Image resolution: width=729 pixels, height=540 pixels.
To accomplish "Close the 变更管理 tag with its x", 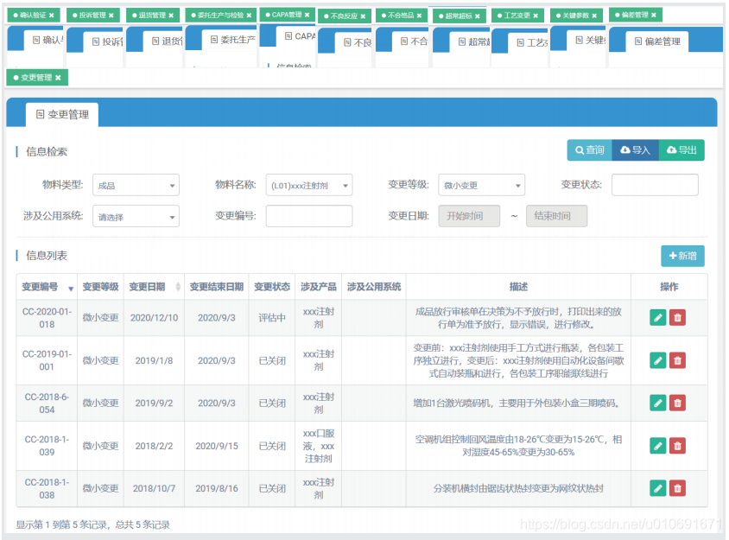I will (x=58, y=78).
